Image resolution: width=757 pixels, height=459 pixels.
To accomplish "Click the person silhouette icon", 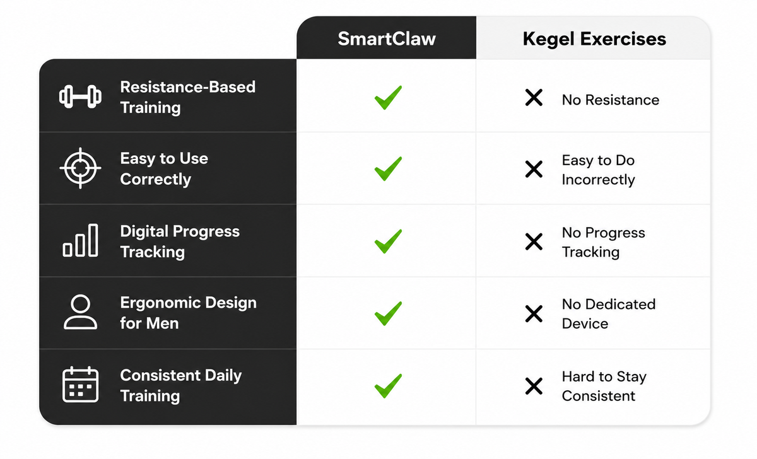I will [81, 313].
